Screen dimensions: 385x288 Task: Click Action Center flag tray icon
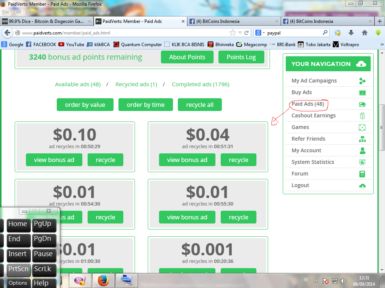click(326, 281)
